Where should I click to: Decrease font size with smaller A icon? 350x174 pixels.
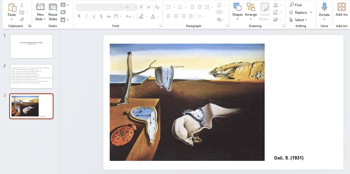(150, 7)
